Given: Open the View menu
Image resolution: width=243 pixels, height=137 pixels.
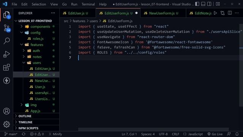Looking at the screenshot, I should pyautogui.click(x=54, y=4).
